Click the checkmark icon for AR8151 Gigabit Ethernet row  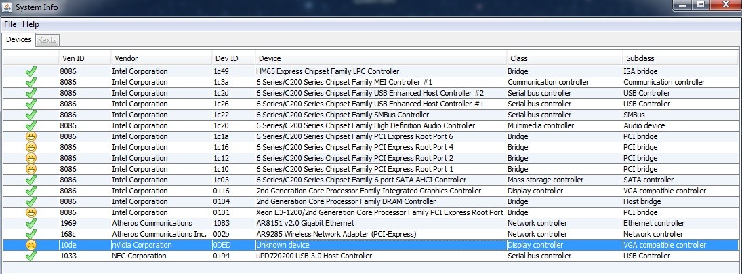click(31, 224)
